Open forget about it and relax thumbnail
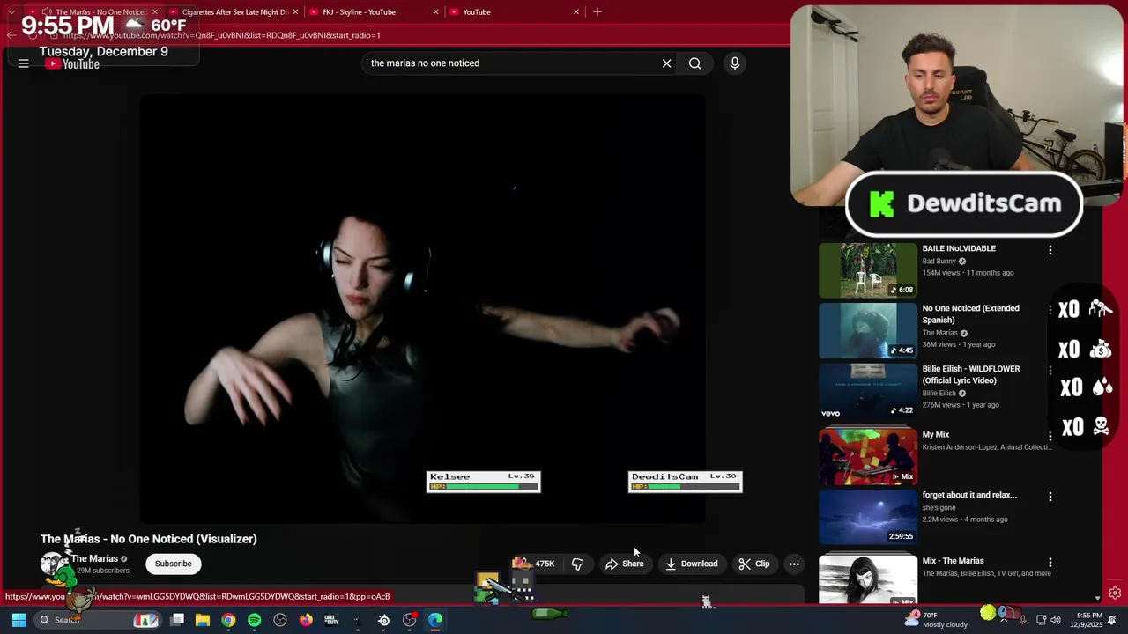The width and height of the screenshot is (1128, 634). pyautogui.click(x=868, y=517)
